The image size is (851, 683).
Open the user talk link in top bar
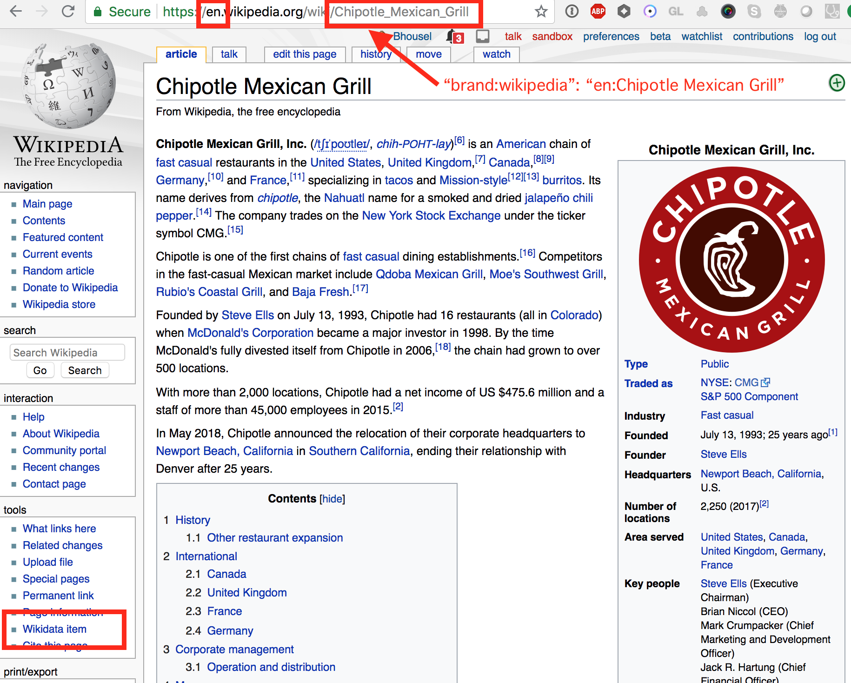point(513,36)
